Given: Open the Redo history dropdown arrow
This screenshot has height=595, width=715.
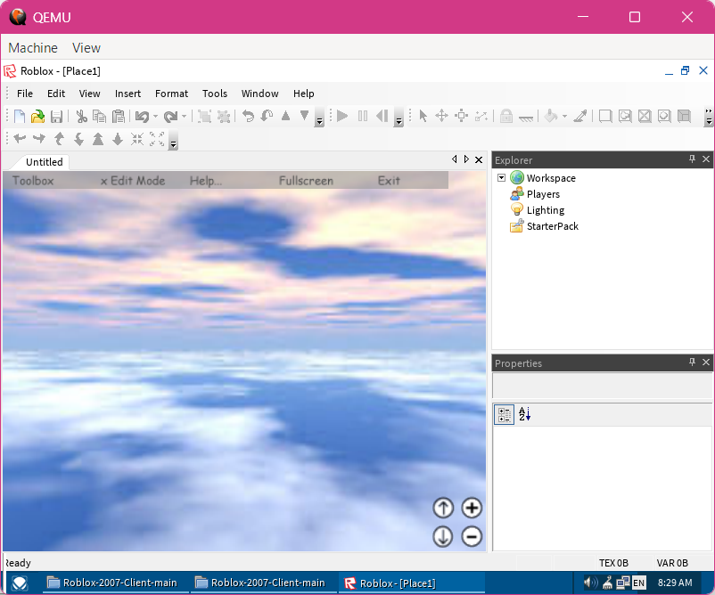Looking at the screenshot, I should tap(184, 116).
